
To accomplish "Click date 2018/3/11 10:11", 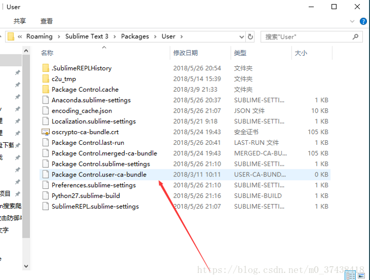I will (197, 174).
